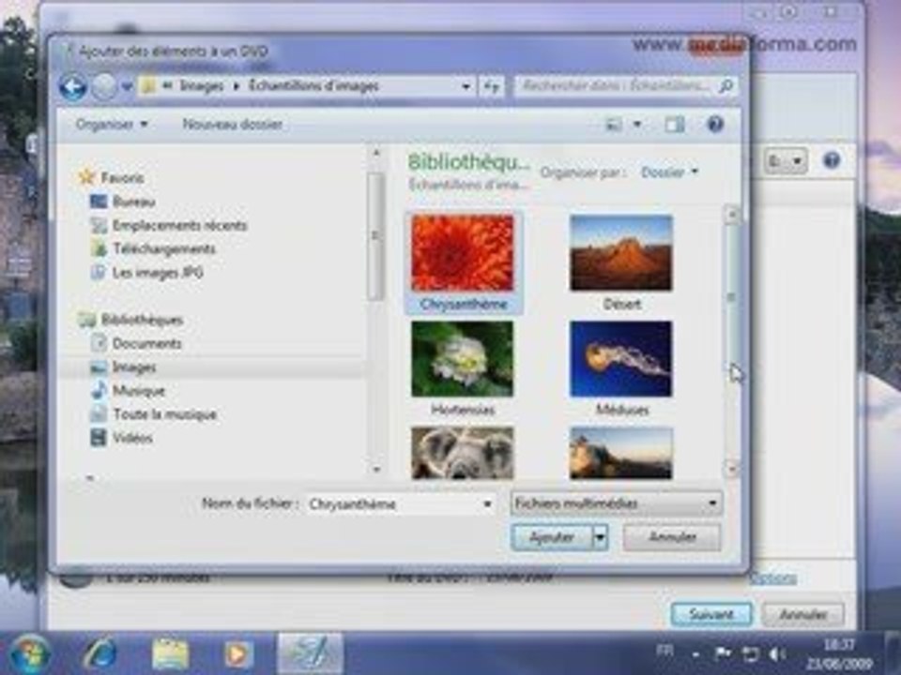Image resolution: width=901 pixels, height=675 pixels.
Task: Open Bureau in the favorites list
Action: click(134, 202)
